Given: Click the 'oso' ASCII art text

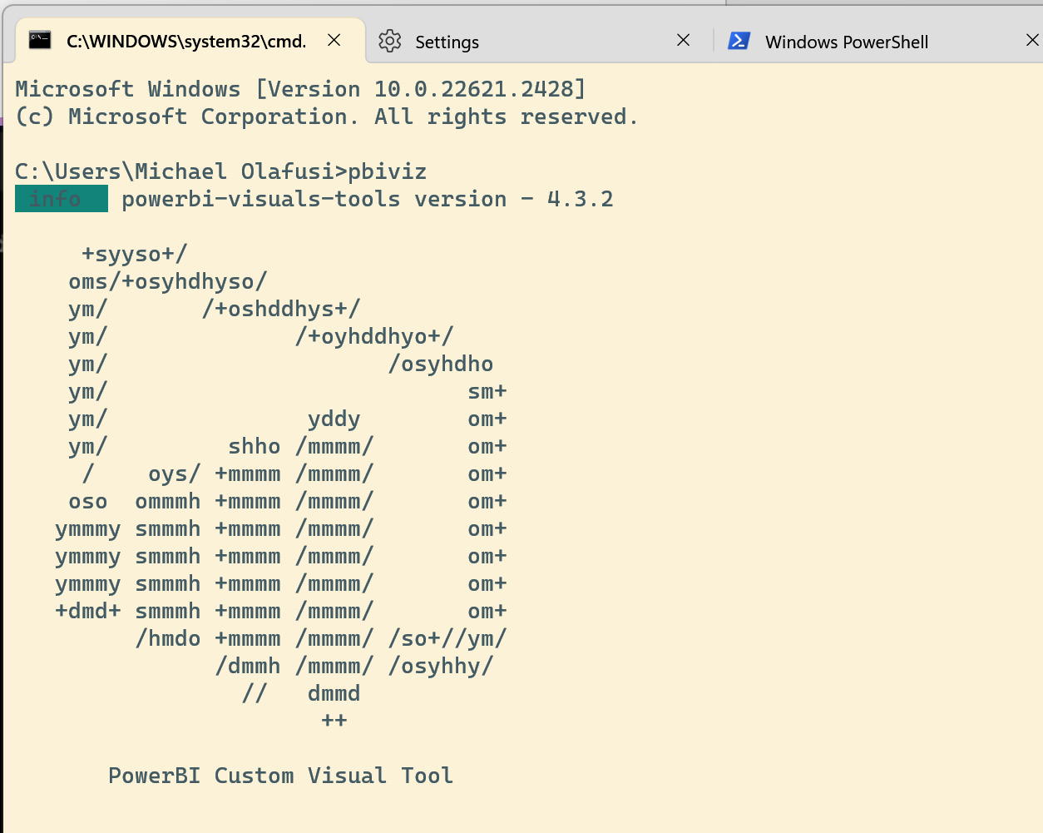Looking at the screenshot, I should [88, 502].
